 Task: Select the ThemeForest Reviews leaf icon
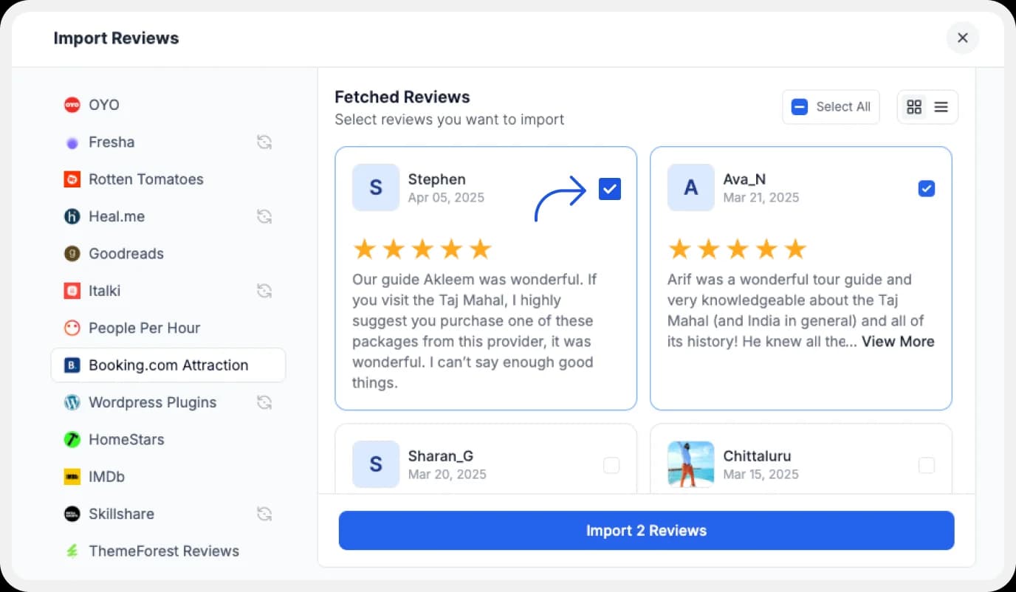coord(72,551)
